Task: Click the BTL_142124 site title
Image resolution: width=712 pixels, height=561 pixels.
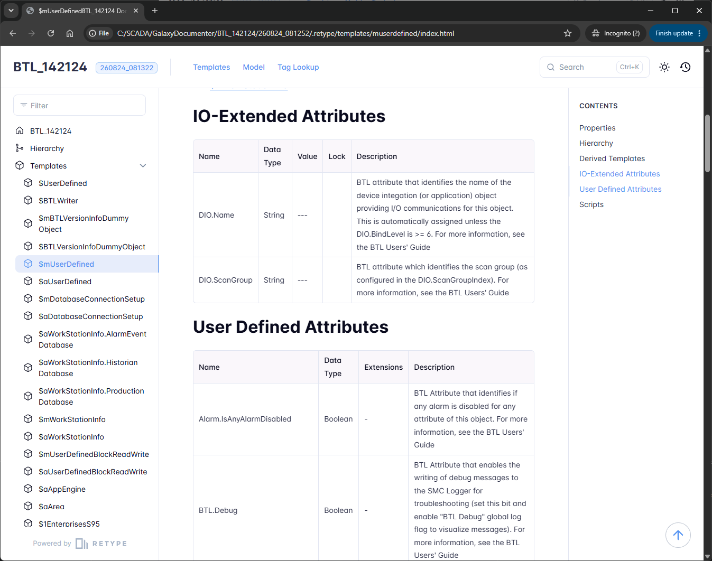Action: click(x=50, y=67)
